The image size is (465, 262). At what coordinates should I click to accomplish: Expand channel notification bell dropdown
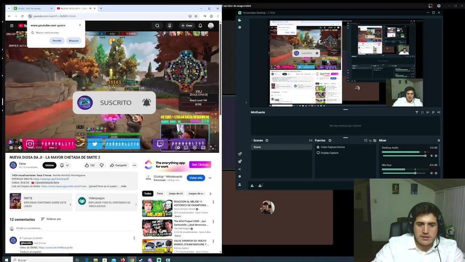click(x=64, y=165)
